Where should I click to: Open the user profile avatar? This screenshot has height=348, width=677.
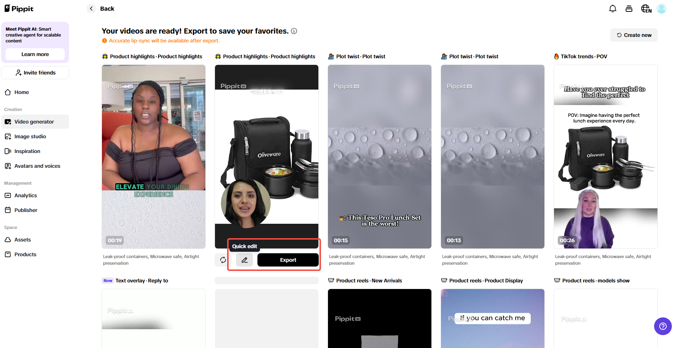[x=661, y=8]
